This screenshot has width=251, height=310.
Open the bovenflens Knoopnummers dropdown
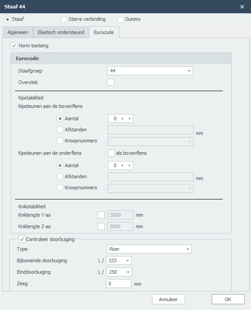pyautogui.click(x=151, y=142)
